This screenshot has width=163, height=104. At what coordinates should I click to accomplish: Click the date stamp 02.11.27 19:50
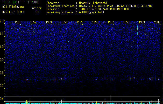click(x=13, y=12)
